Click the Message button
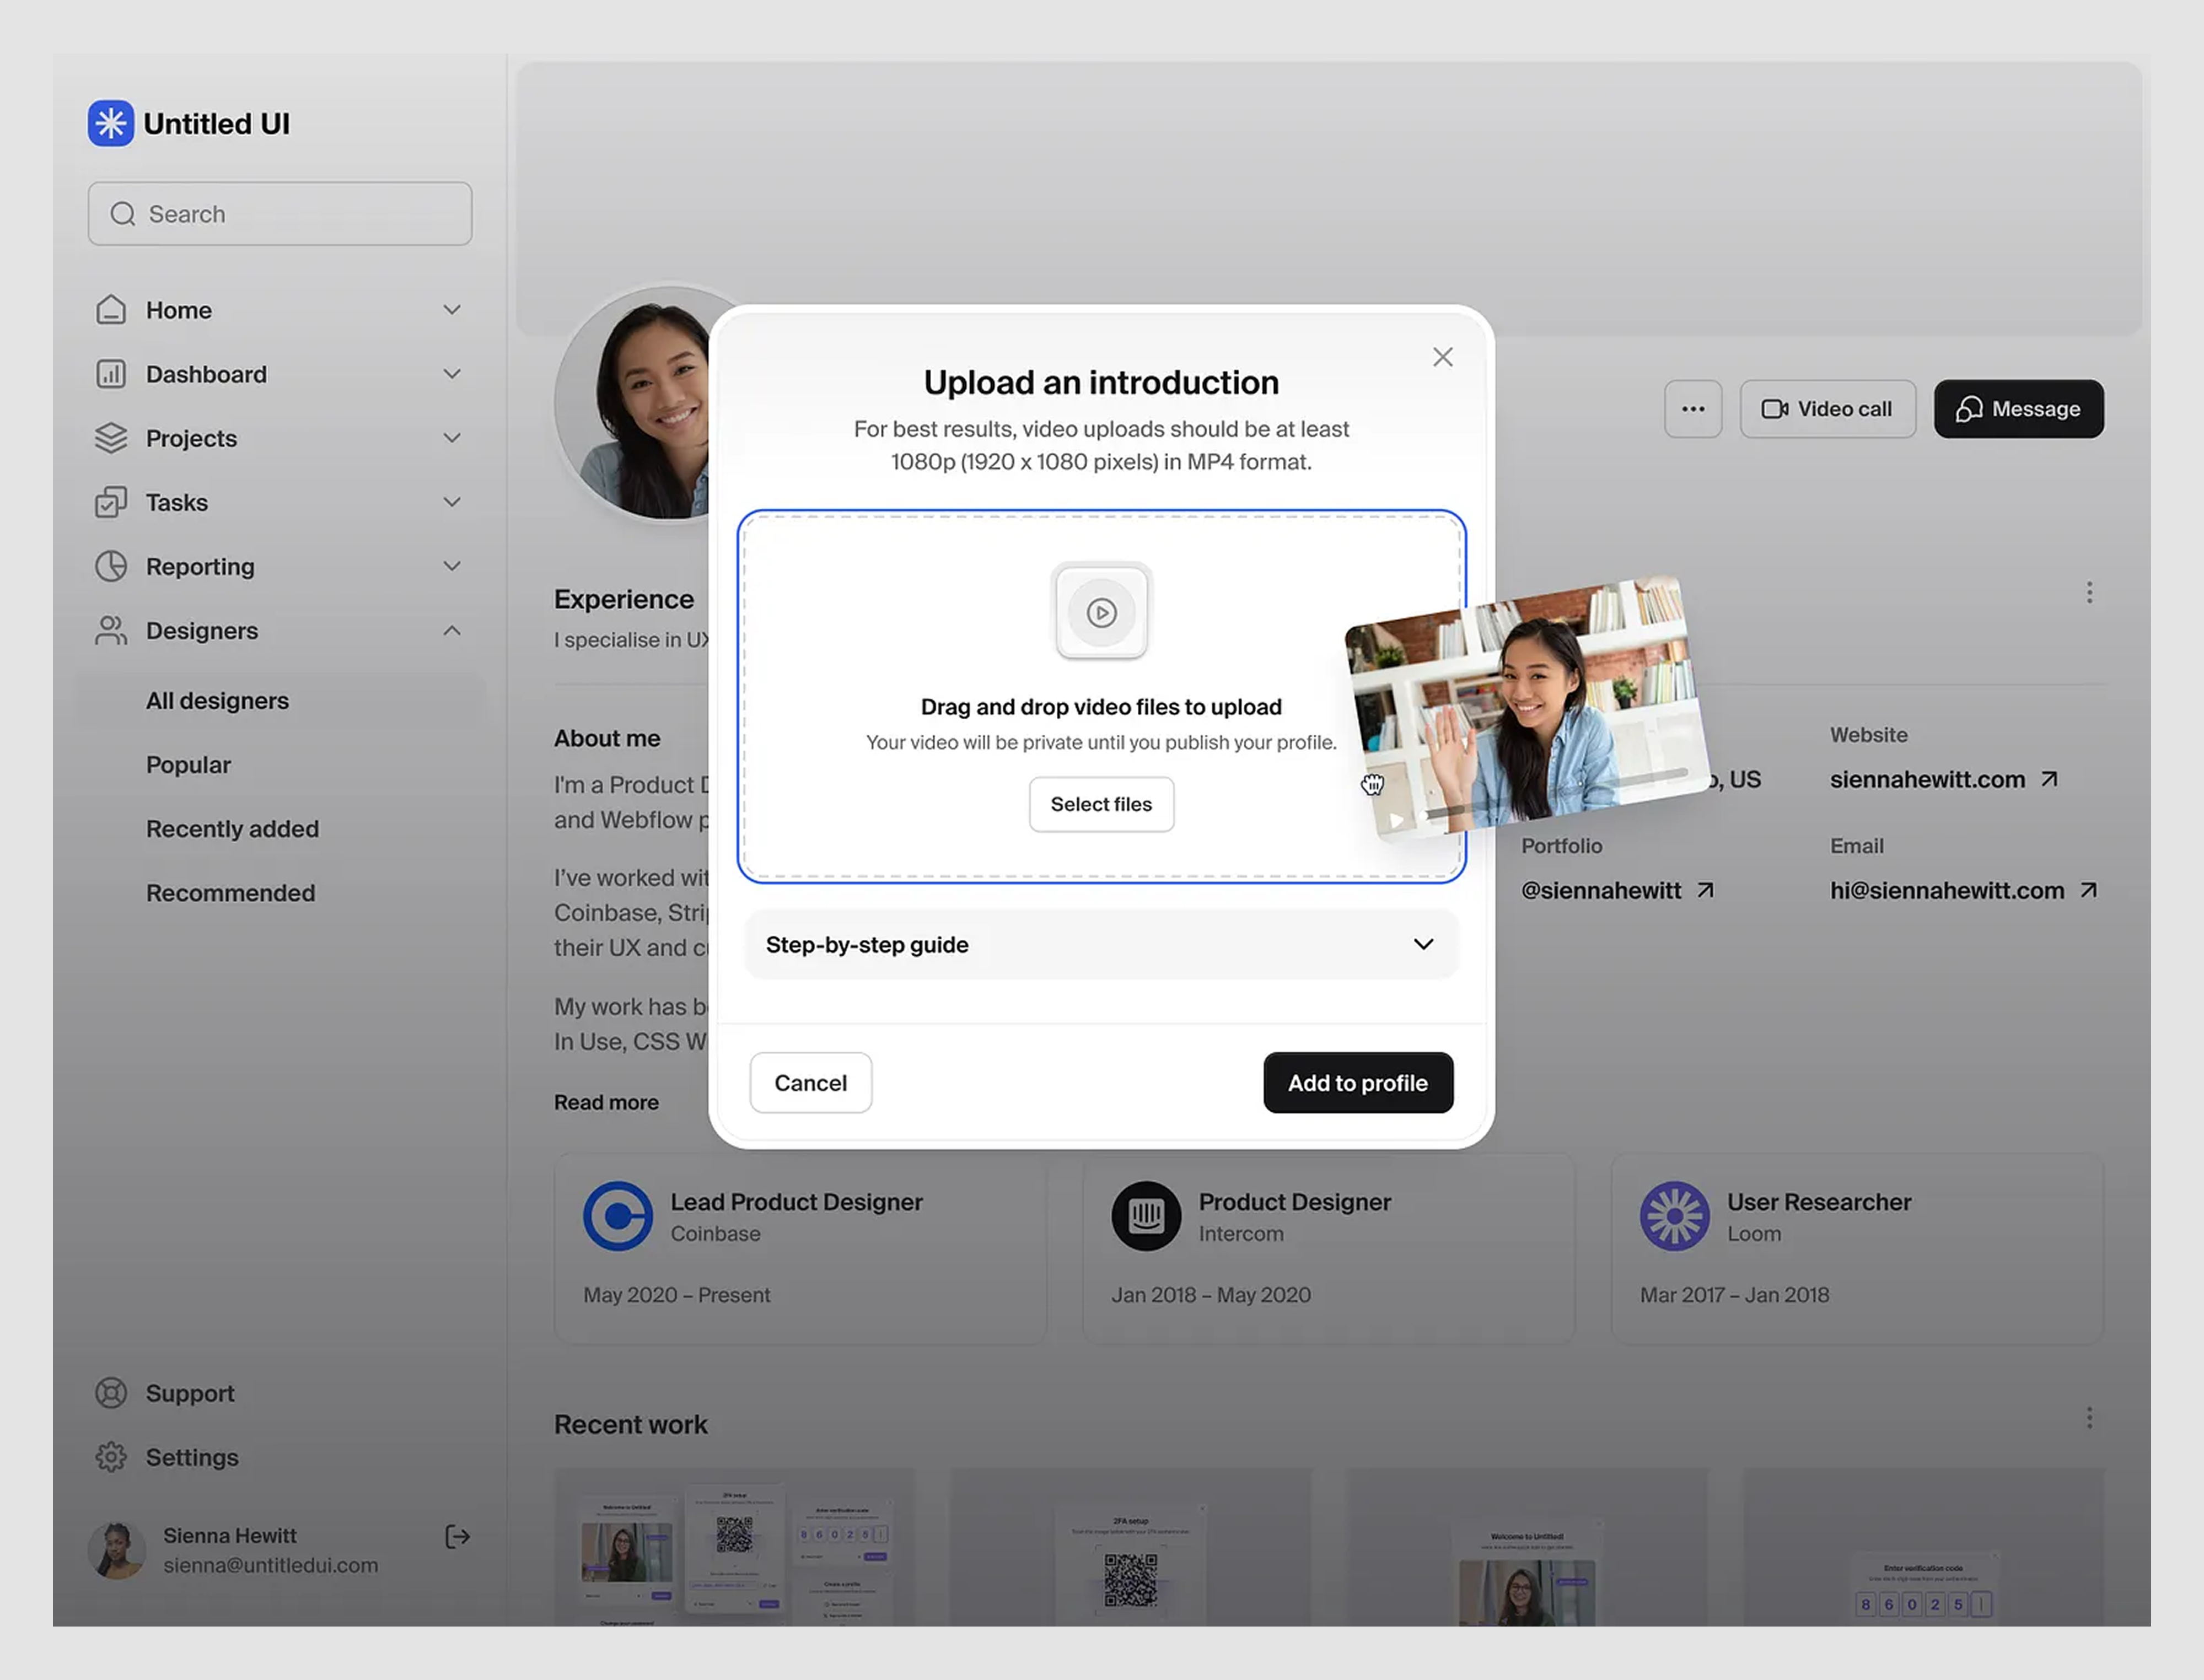 [2018, 409]
